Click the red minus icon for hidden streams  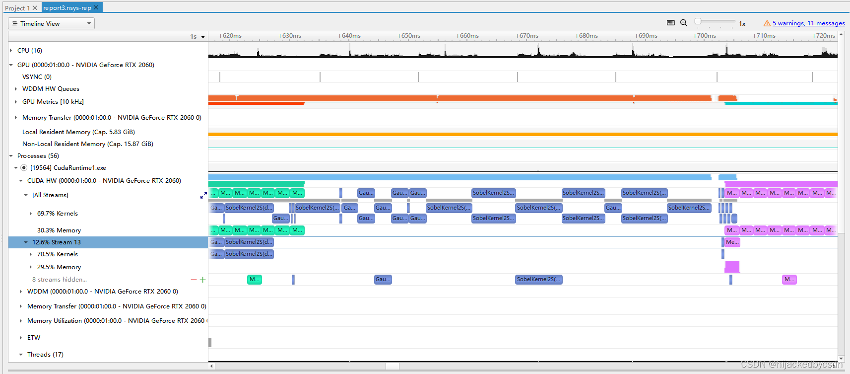tap(194, 280)
